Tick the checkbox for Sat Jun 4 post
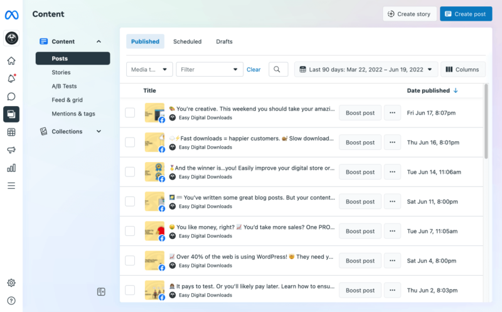502x312 pixels. point(130,261)
